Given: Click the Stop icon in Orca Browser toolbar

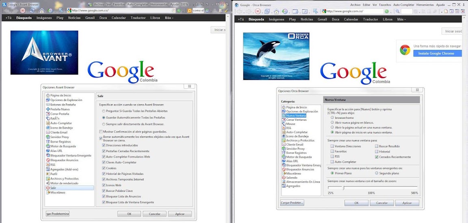Looking at the screenshot, I should (258, 11).
